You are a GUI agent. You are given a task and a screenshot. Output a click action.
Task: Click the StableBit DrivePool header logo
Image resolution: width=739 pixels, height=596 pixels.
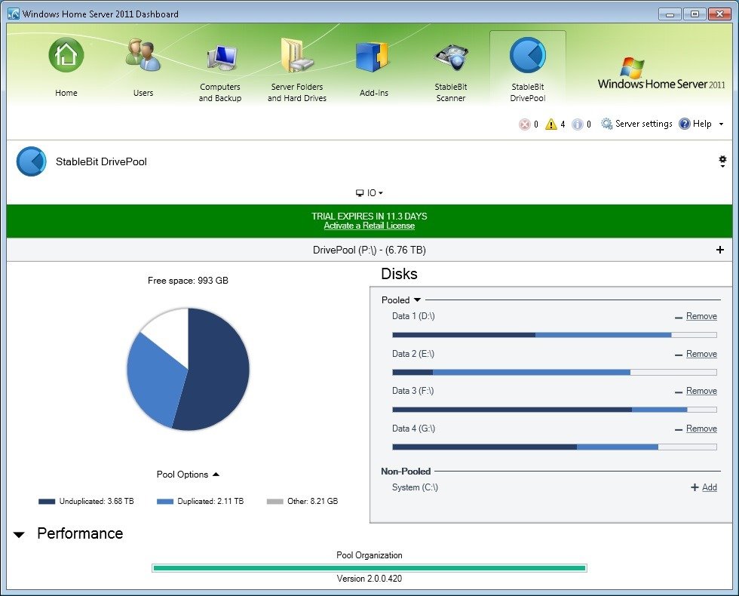(x=31, y=161)
